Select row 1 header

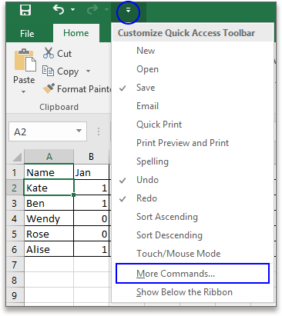click(x=15, y=172)
